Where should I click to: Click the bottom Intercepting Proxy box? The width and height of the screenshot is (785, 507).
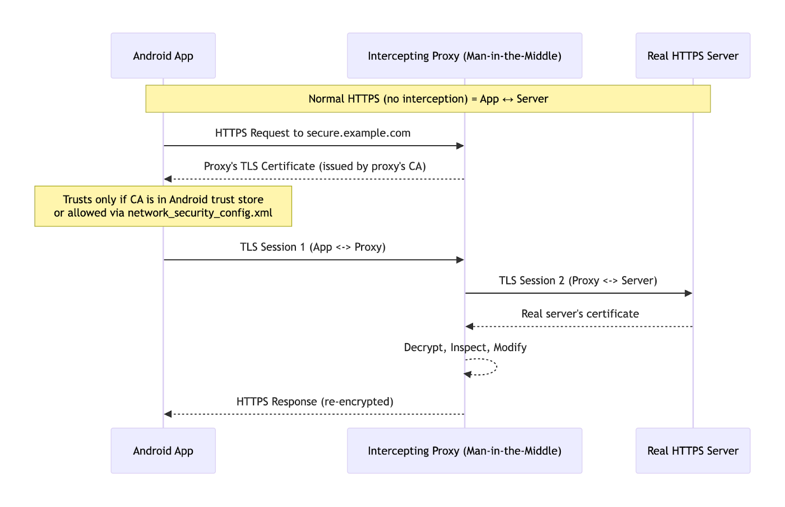tap(464, 450)
